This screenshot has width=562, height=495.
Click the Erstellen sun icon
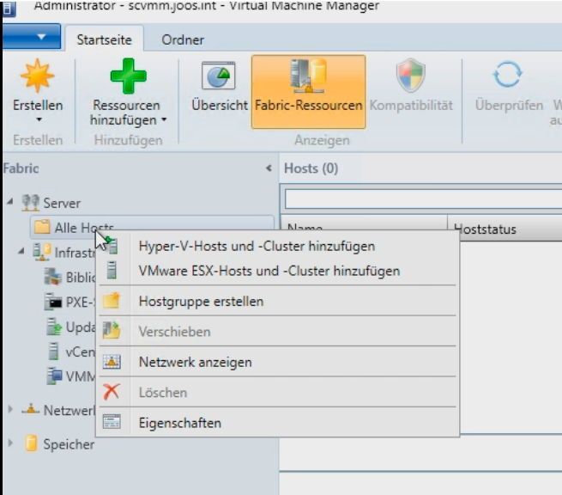coord(37,76)
